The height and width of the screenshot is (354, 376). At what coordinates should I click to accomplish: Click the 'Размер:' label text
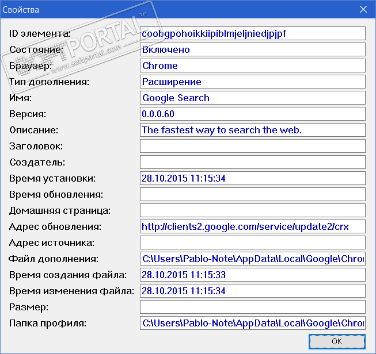(29, 307)
